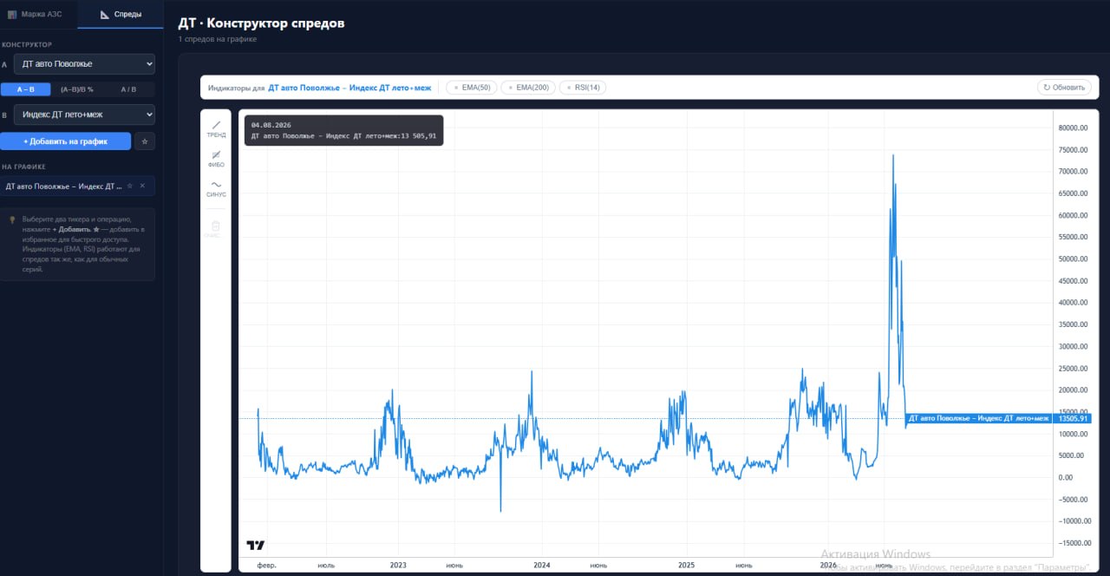Remove the spread with its X icon
The image size is (1110, 576).
(x=142, y=186)
